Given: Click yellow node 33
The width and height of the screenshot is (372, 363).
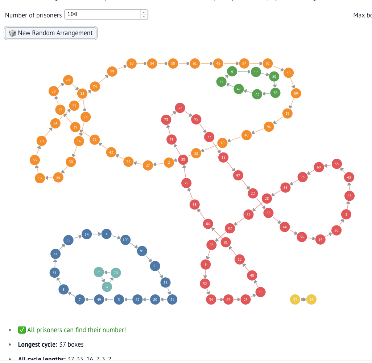Looking at the screenshot, I should point(295,299).
